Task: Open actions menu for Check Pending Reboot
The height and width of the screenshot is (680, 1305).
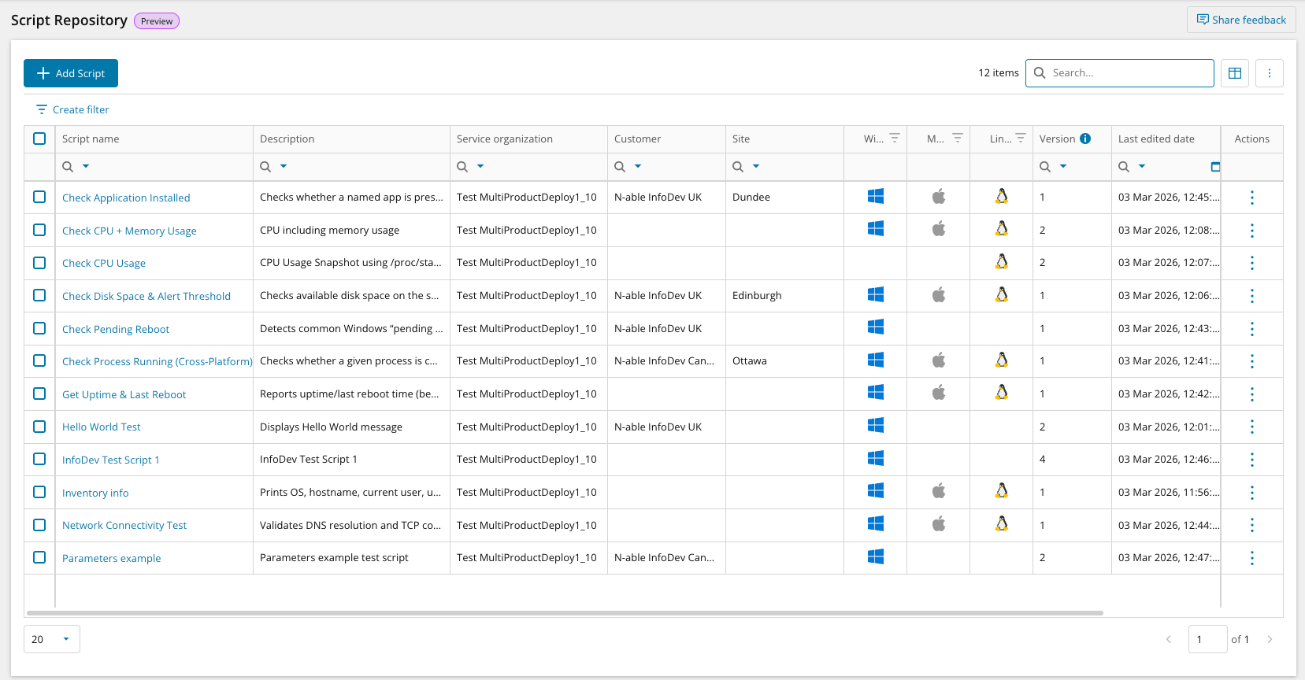Action: [x=1251, y=329]
